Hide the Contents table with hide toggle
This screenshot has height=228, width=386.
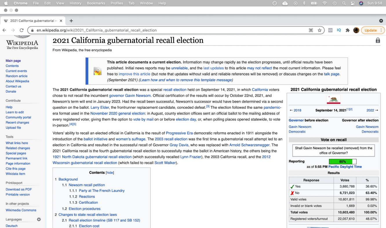click(110, 173)
